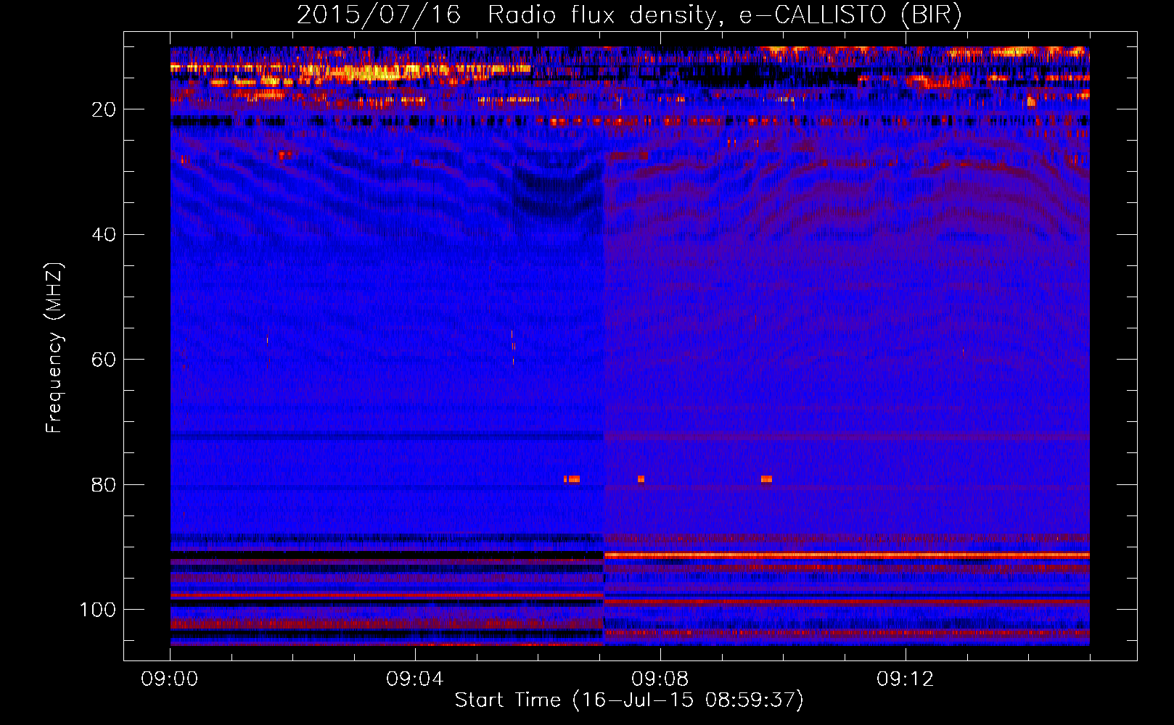Screen dimensions: 1174x725
Task: Click the 09:12 time tick label
Action: point(906,679)
